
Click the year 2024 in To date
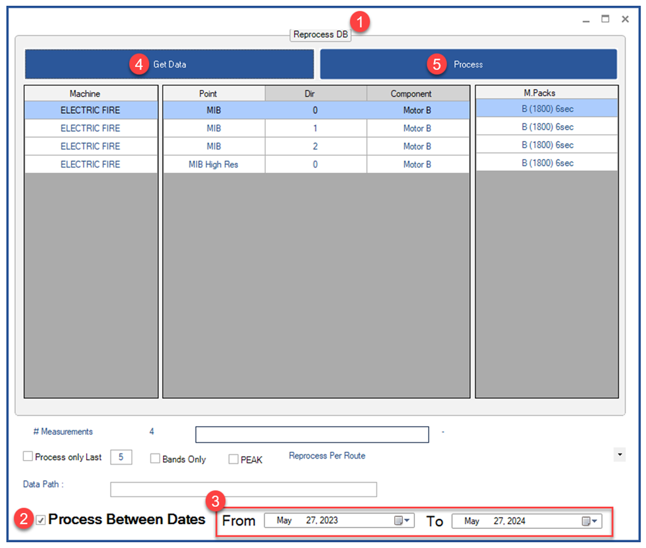[515, 522]
